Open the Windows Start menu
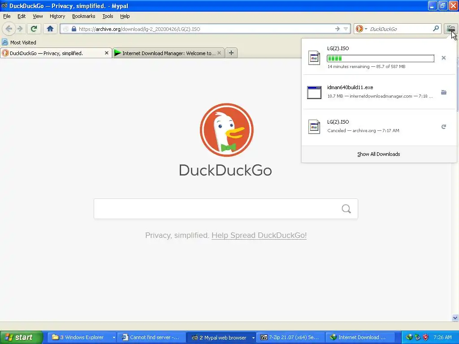Screen dimensions: 459x344 click(21, 337)
